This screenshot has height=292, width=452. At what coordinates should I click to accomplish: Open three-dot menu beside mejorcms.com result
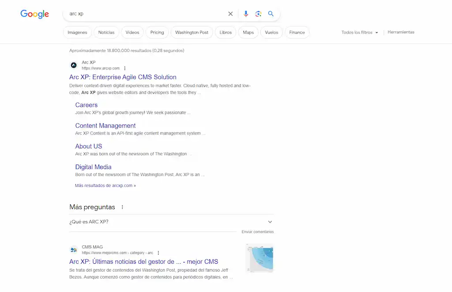(x=158, y=253)
